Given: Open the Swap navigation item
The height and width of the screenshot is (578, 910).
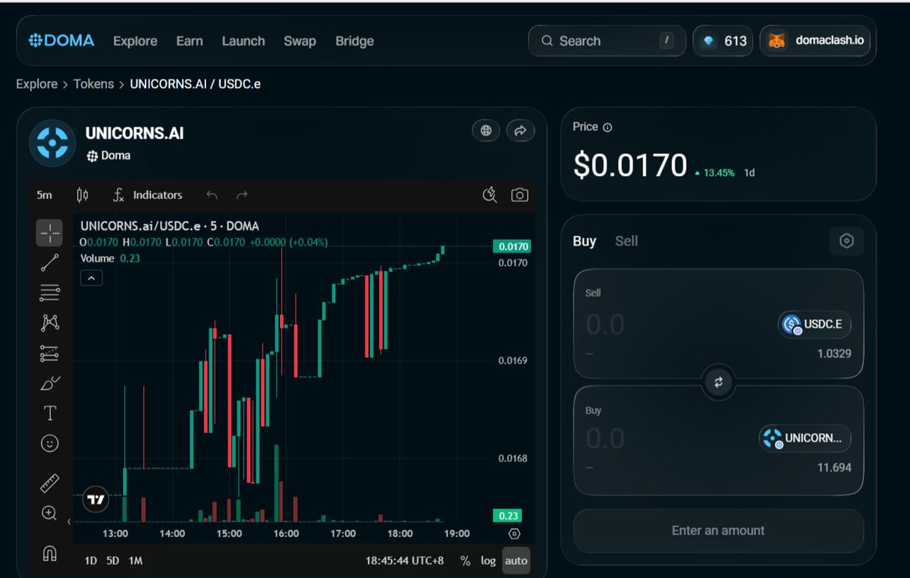Looking at the screenshot, I should click(300, 41).
